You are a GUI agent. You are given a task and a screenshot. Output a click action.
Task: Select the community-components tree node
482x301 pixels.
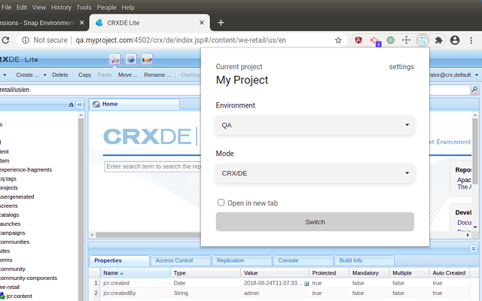click(29, 278)
